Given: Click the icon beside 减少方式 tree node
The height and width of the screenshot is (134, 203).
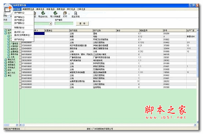Looking at the screenshot, I should tap(6, 73).
